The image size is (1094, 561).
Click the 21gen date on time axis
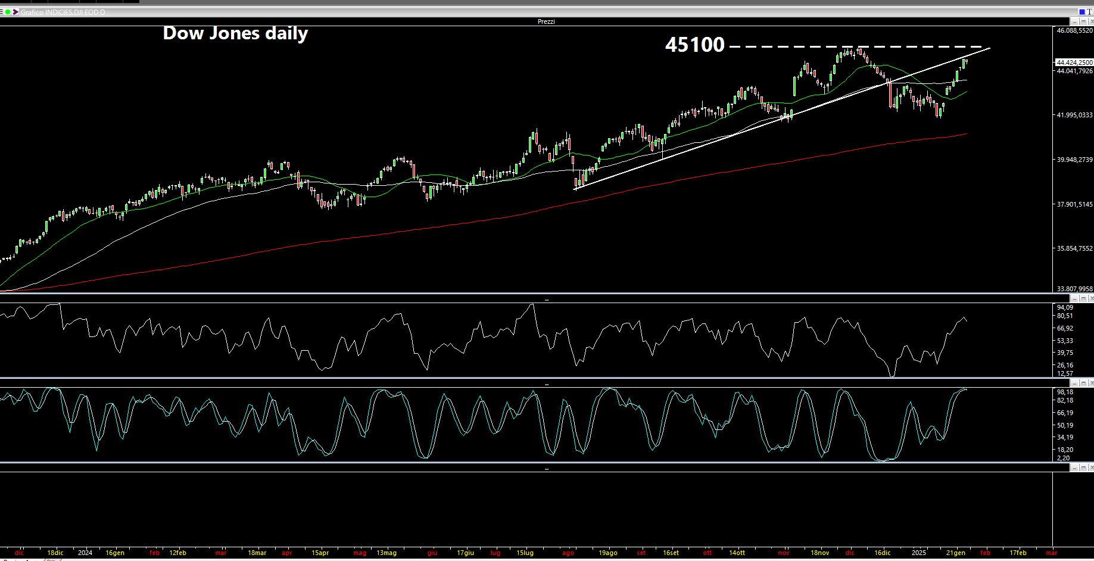point(956,553)
